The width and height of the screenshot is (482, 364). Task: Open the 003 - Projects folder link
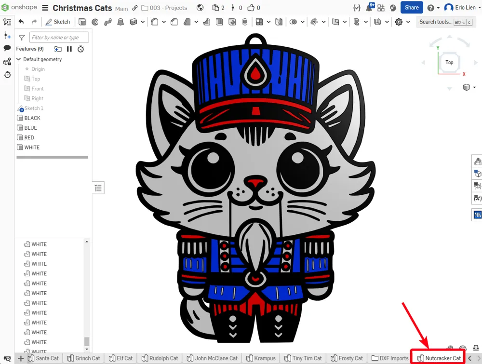pos(164,8)
